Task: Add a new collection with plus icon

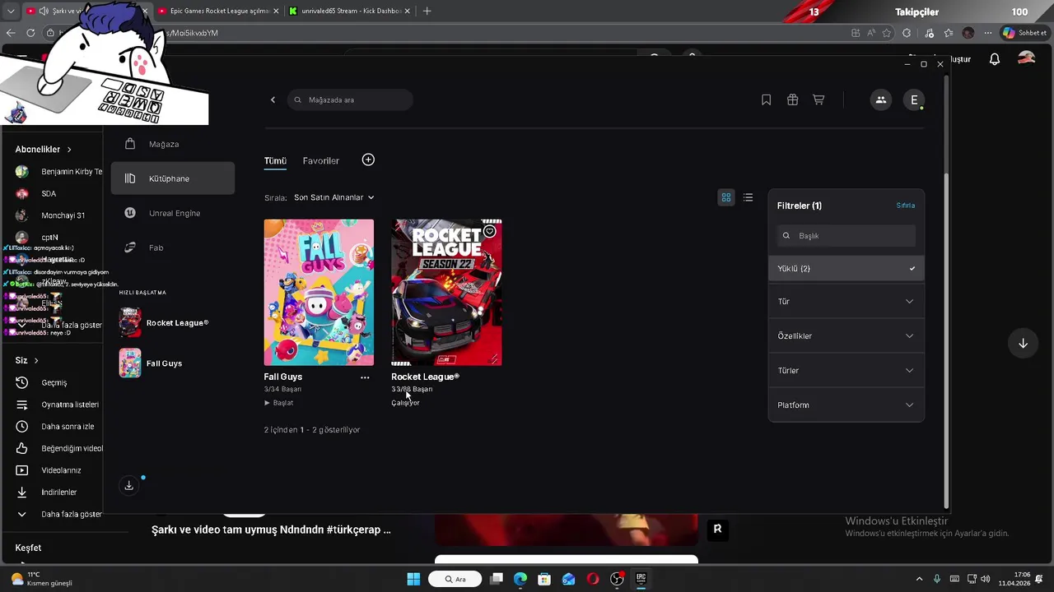Action: (x=368, y=160)
